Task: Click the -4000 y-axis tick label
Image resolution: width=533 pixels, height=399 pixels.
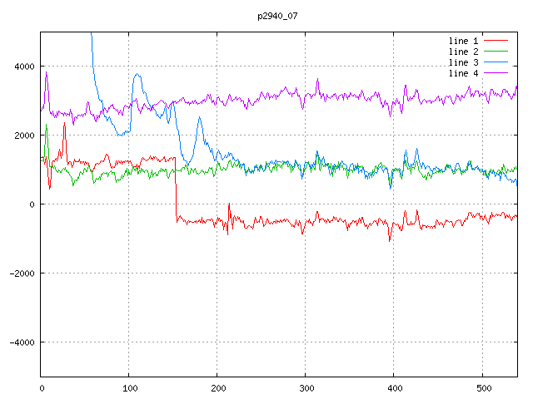Action: [x=21, y=342]
